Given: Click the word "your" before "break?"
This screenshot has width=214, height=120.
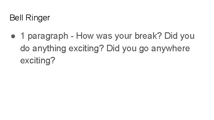Looking at the screenshot, I should pyautogui.click(x=124, y=37).
